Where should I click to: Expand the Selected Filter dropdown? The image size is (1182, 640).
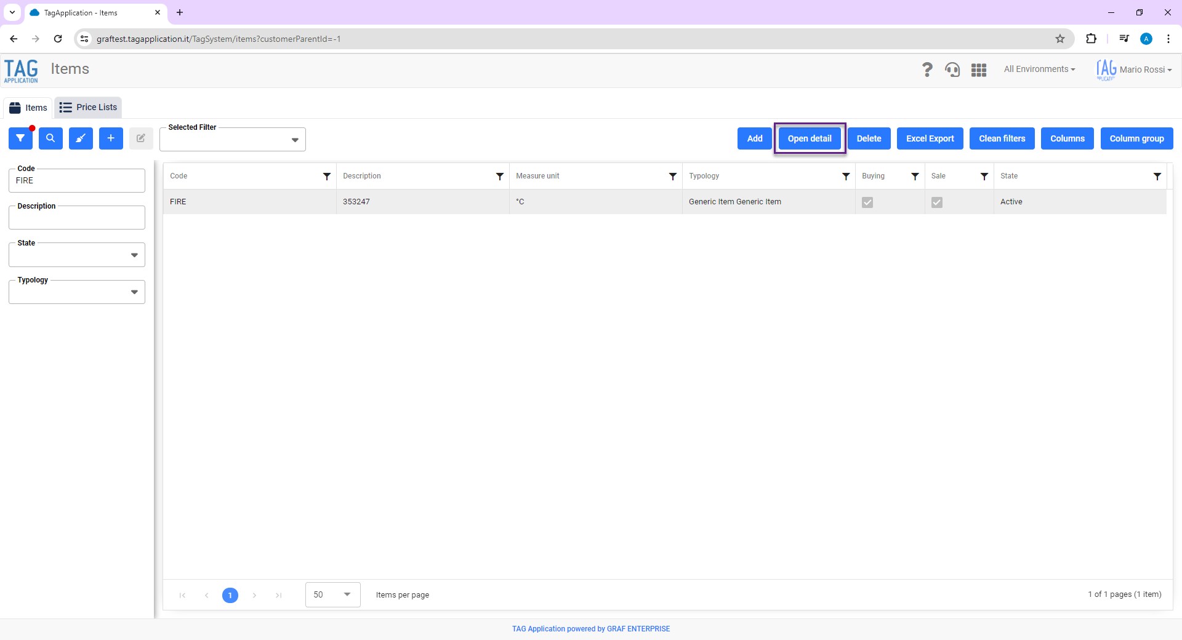[x=233, y=140]
